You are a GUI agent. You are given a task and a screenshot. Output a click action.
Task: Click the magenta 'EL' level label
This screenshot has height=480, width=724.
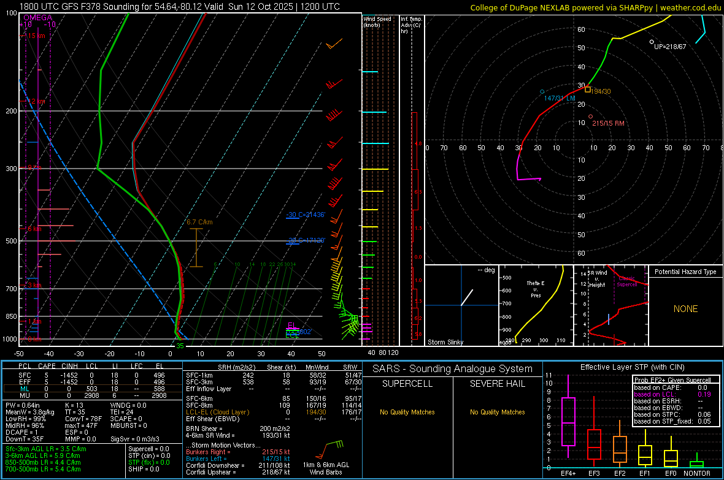[291, 325]
